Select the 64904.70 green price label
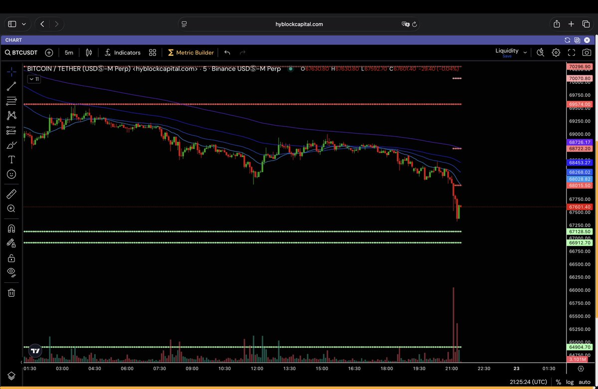The width and height of the screenshot is (598, 389). (x=580, y=347)
